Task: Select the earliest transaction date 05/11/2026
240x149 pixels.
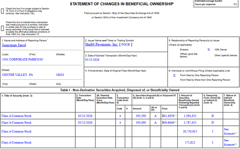Action: (x=92, y=60)
